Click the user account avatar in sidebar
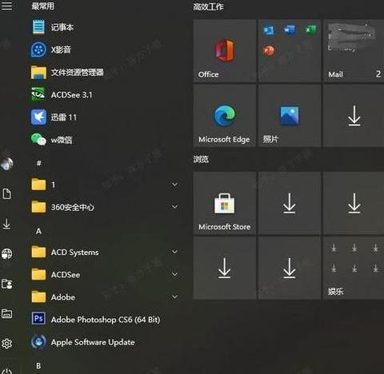Viewport: 384px width, 374px height. pyautogui.click(x=6, y=163)
